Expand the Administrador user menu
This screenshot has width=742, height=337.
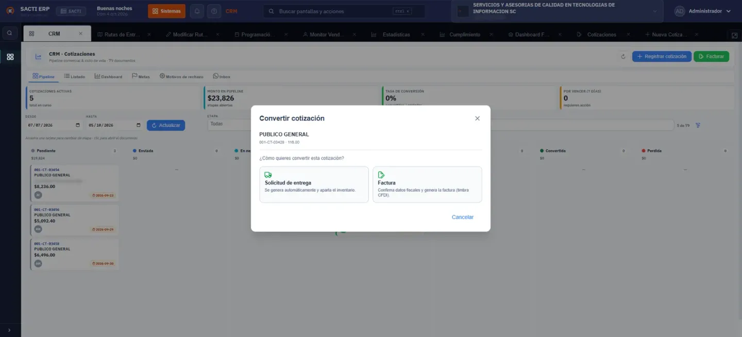[x=703, y=11]
